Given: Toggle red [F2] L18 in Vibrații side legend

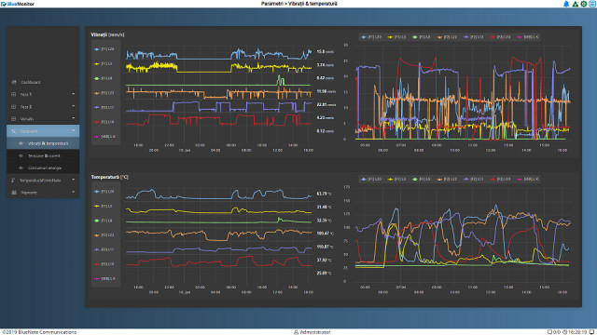Looking at the screenshot, I should coord(104,122).
